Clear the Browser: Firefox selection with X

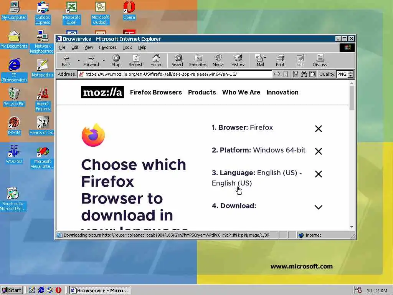(318, 129)
